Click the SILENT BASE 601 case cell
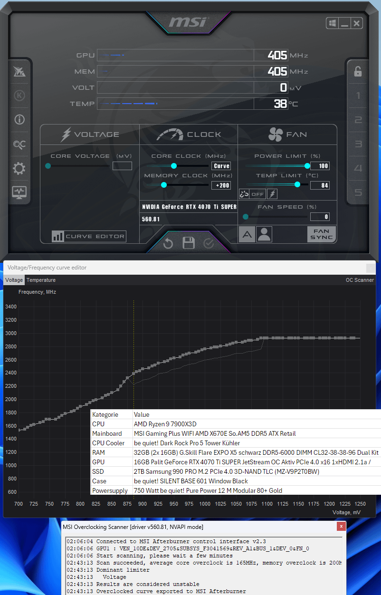 pyautogui.click(x=257, y=481)
